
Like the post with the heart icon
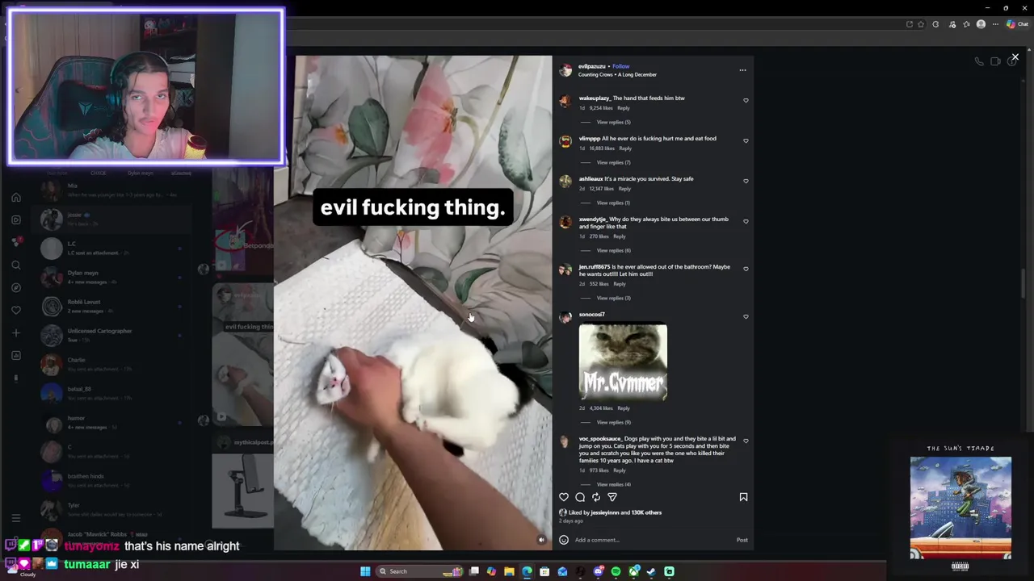click(564, 497)
